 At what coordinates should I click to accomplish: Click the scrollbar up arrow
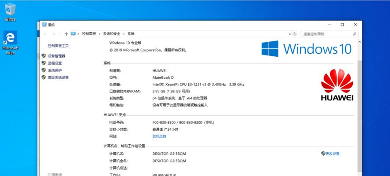[360, 42]
